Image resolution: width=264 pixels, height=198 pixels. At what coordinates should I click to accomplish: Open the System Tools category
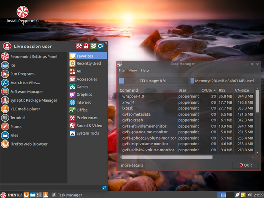(x=88, y=133)
